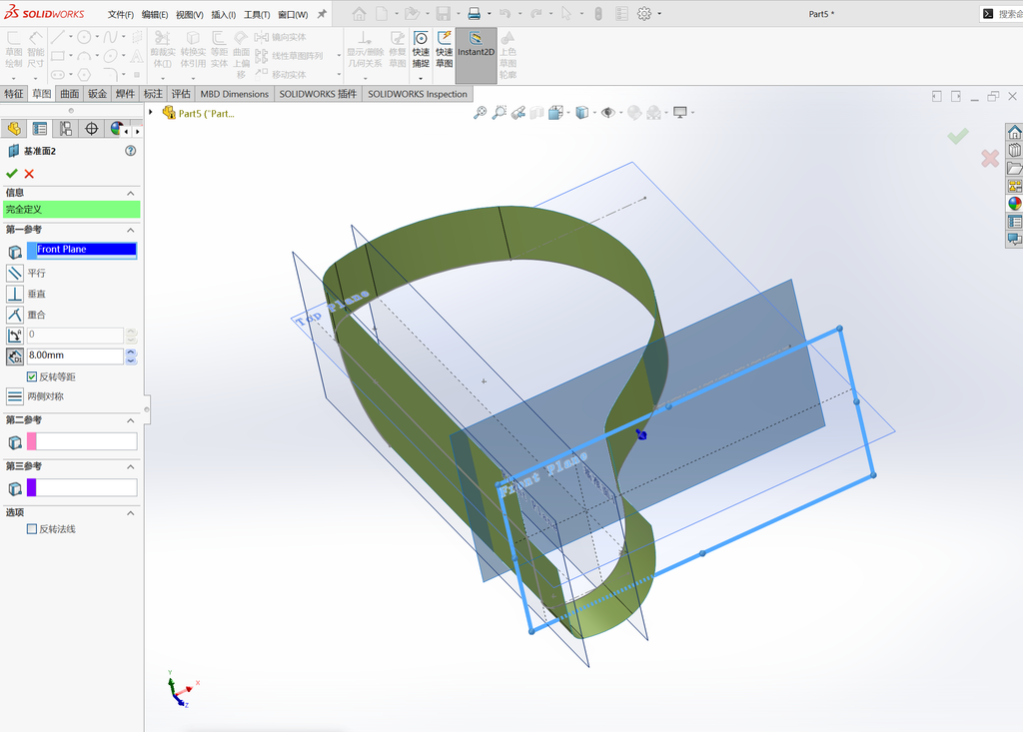This screenshot has width=1023, height=732.
Task: Open help for the 基准面2 panel
Action: click(x=131, y=151)
